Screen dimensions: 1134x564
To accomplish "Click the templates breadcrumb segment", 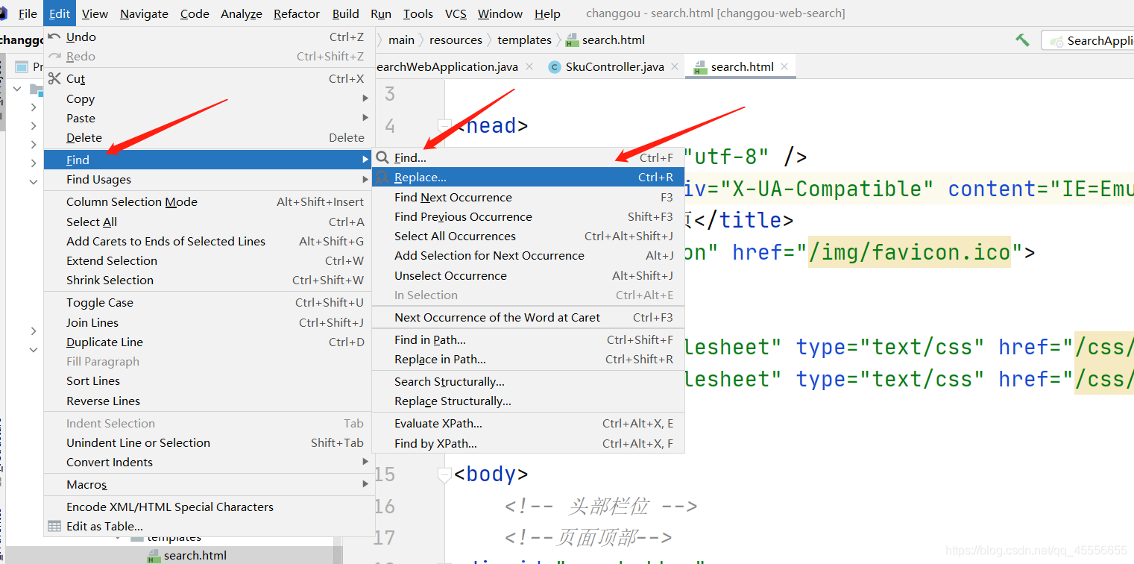I will point(524,40).
